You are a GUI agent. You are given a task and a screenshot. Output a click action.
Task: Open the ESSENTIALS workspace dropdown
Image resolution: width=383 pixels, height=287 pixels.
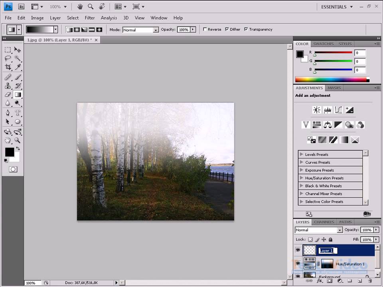pyautogui.click(x=337, y=7)
